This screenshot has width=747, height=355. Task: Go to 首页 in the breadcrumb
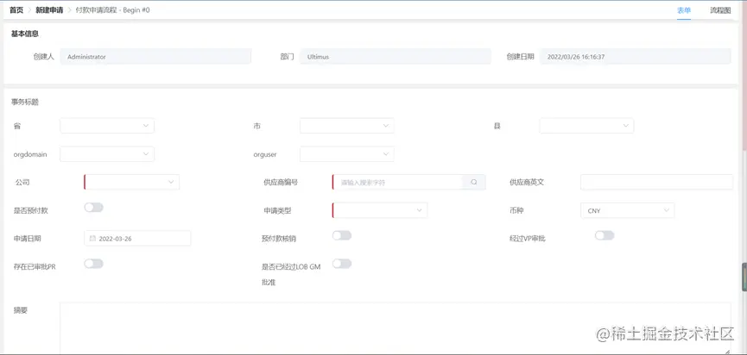[16, 10]
